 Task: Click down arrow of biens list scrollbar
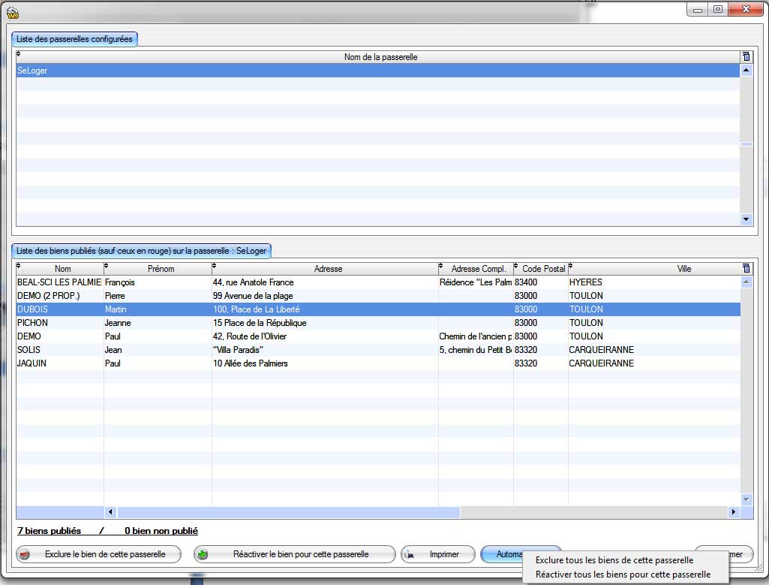coord(746,499)
